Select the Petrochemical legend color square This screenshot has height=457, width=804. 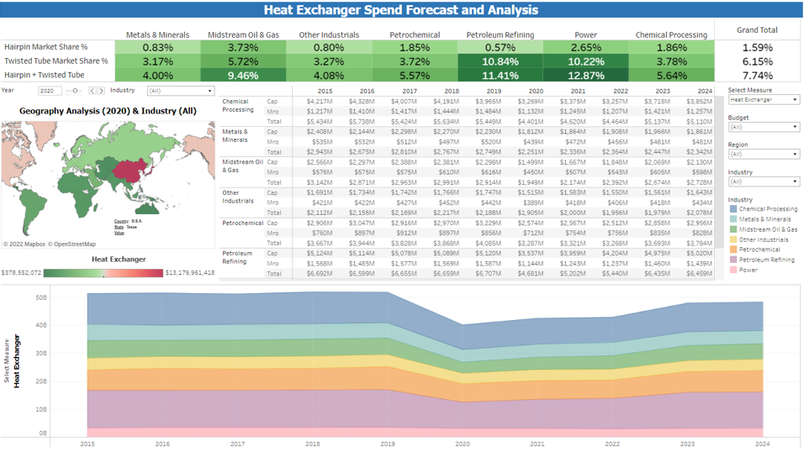733,250
